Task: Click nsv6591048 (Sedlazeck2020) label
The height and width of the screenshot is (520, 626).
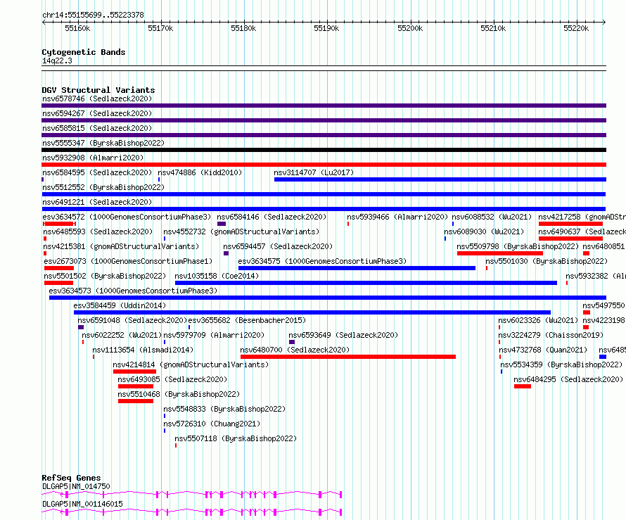Action: 132,320
